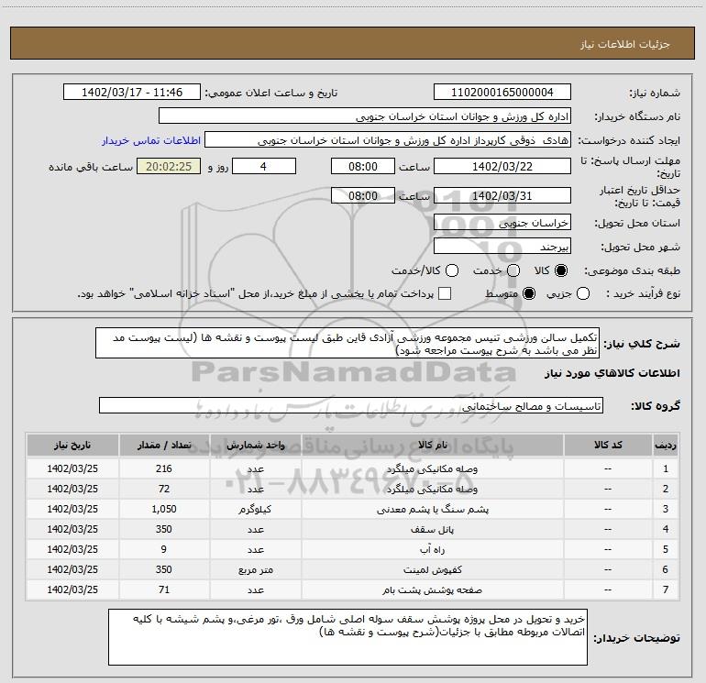Image resolution: width=706 pixels, height=683 pixels.
Task: Click the delivery city field بیرجند
Action: [x=502, y=246]
